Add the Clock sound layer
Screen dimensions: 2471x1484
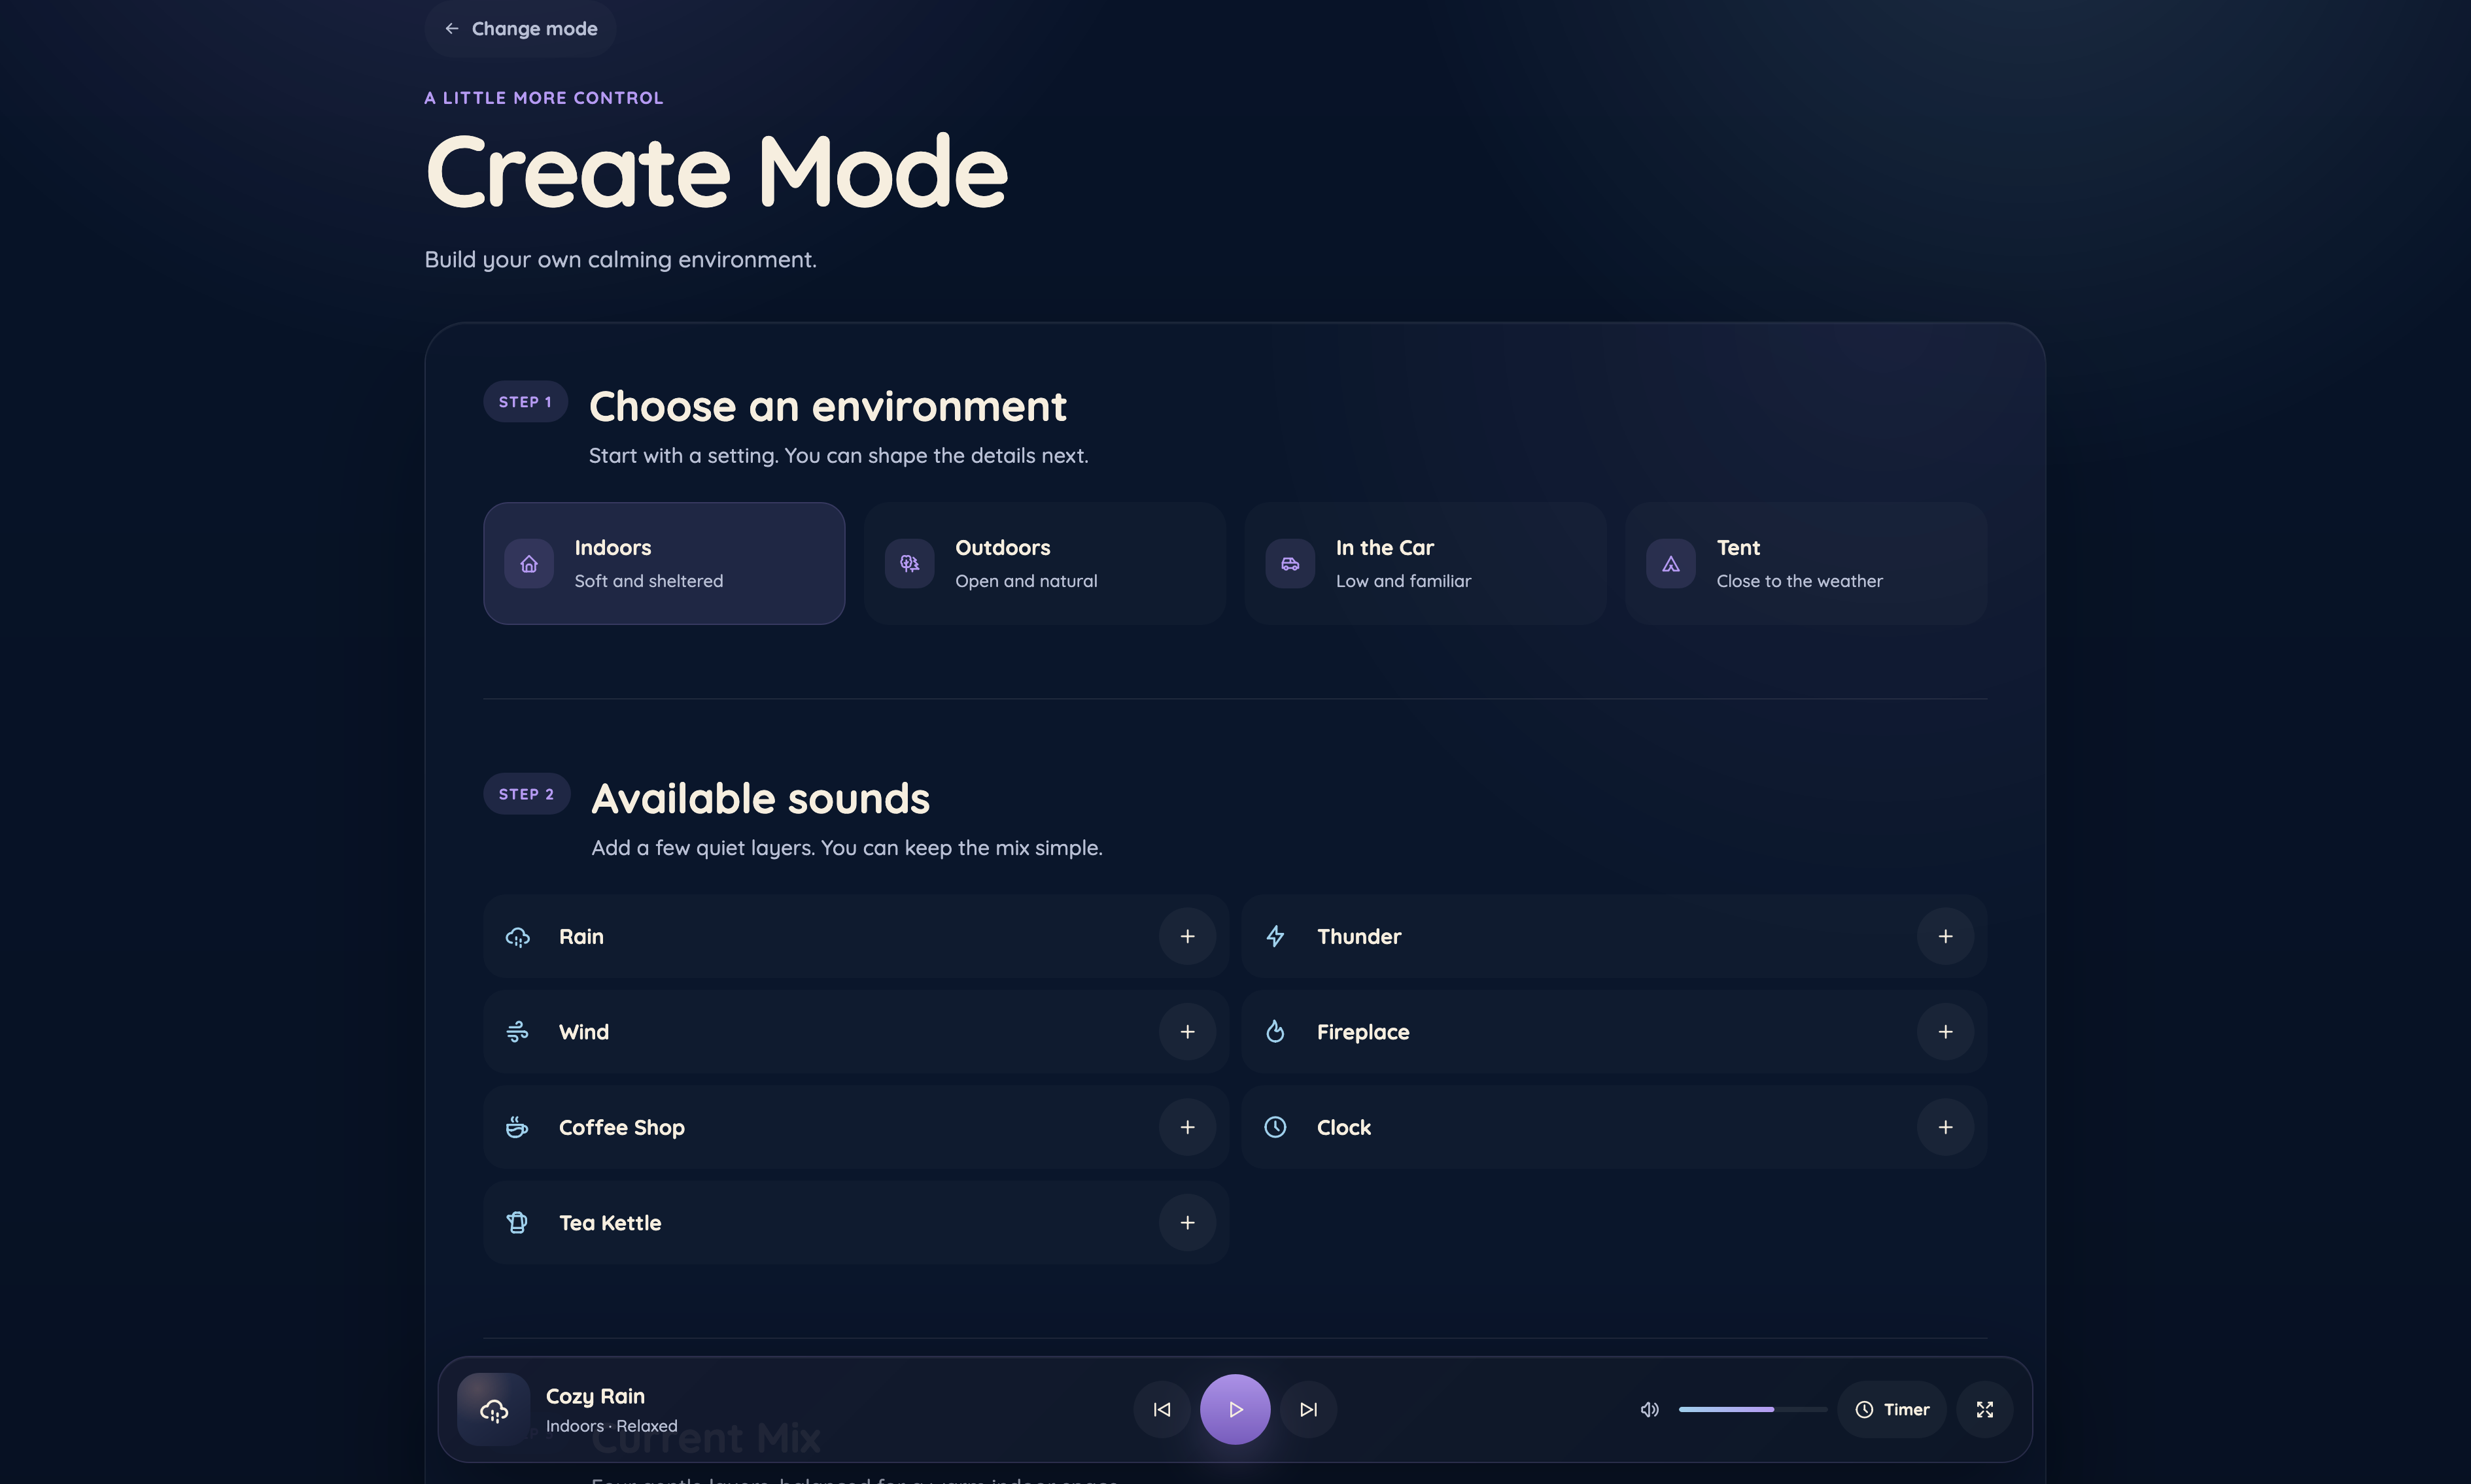click(x=1944, y=1127)
